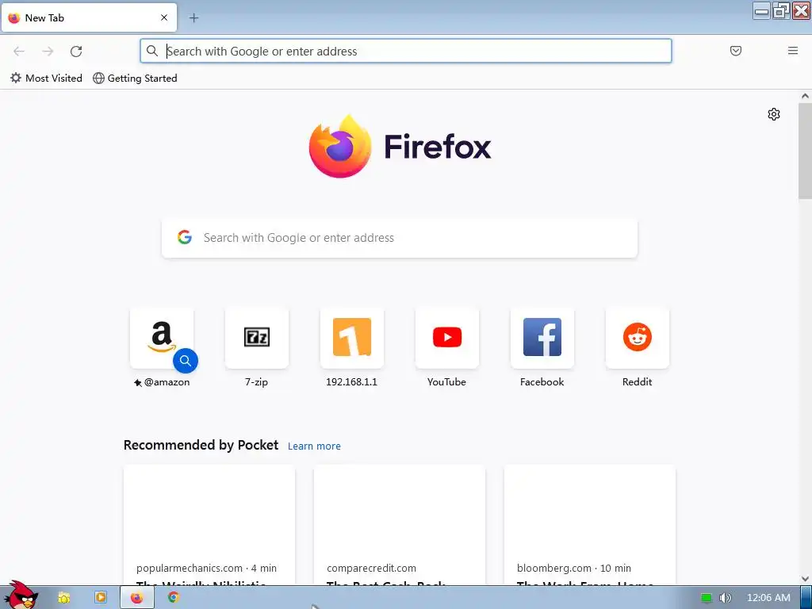Click the 7-zip label text

(x=256, y=382)
